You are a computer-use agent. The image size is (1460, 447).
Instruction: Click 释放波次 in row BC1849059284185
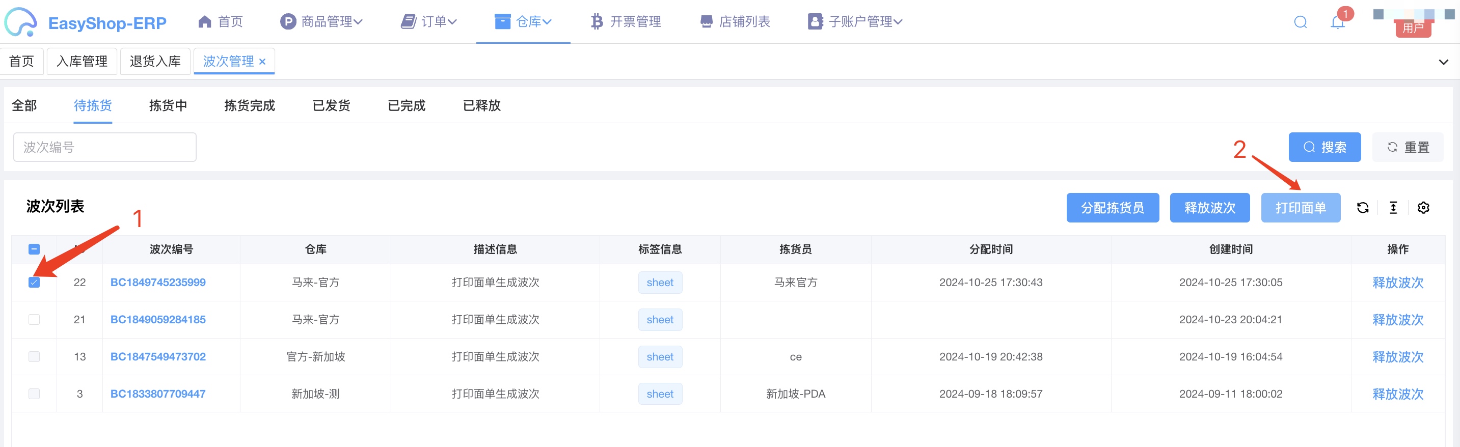1398,320
